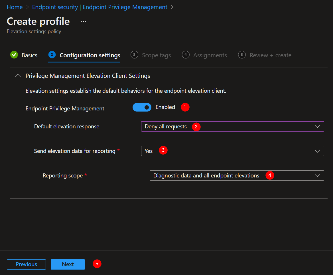333x275 pixels.
Task: Open the Reporting scope dropdown
Action: [237, 175]
